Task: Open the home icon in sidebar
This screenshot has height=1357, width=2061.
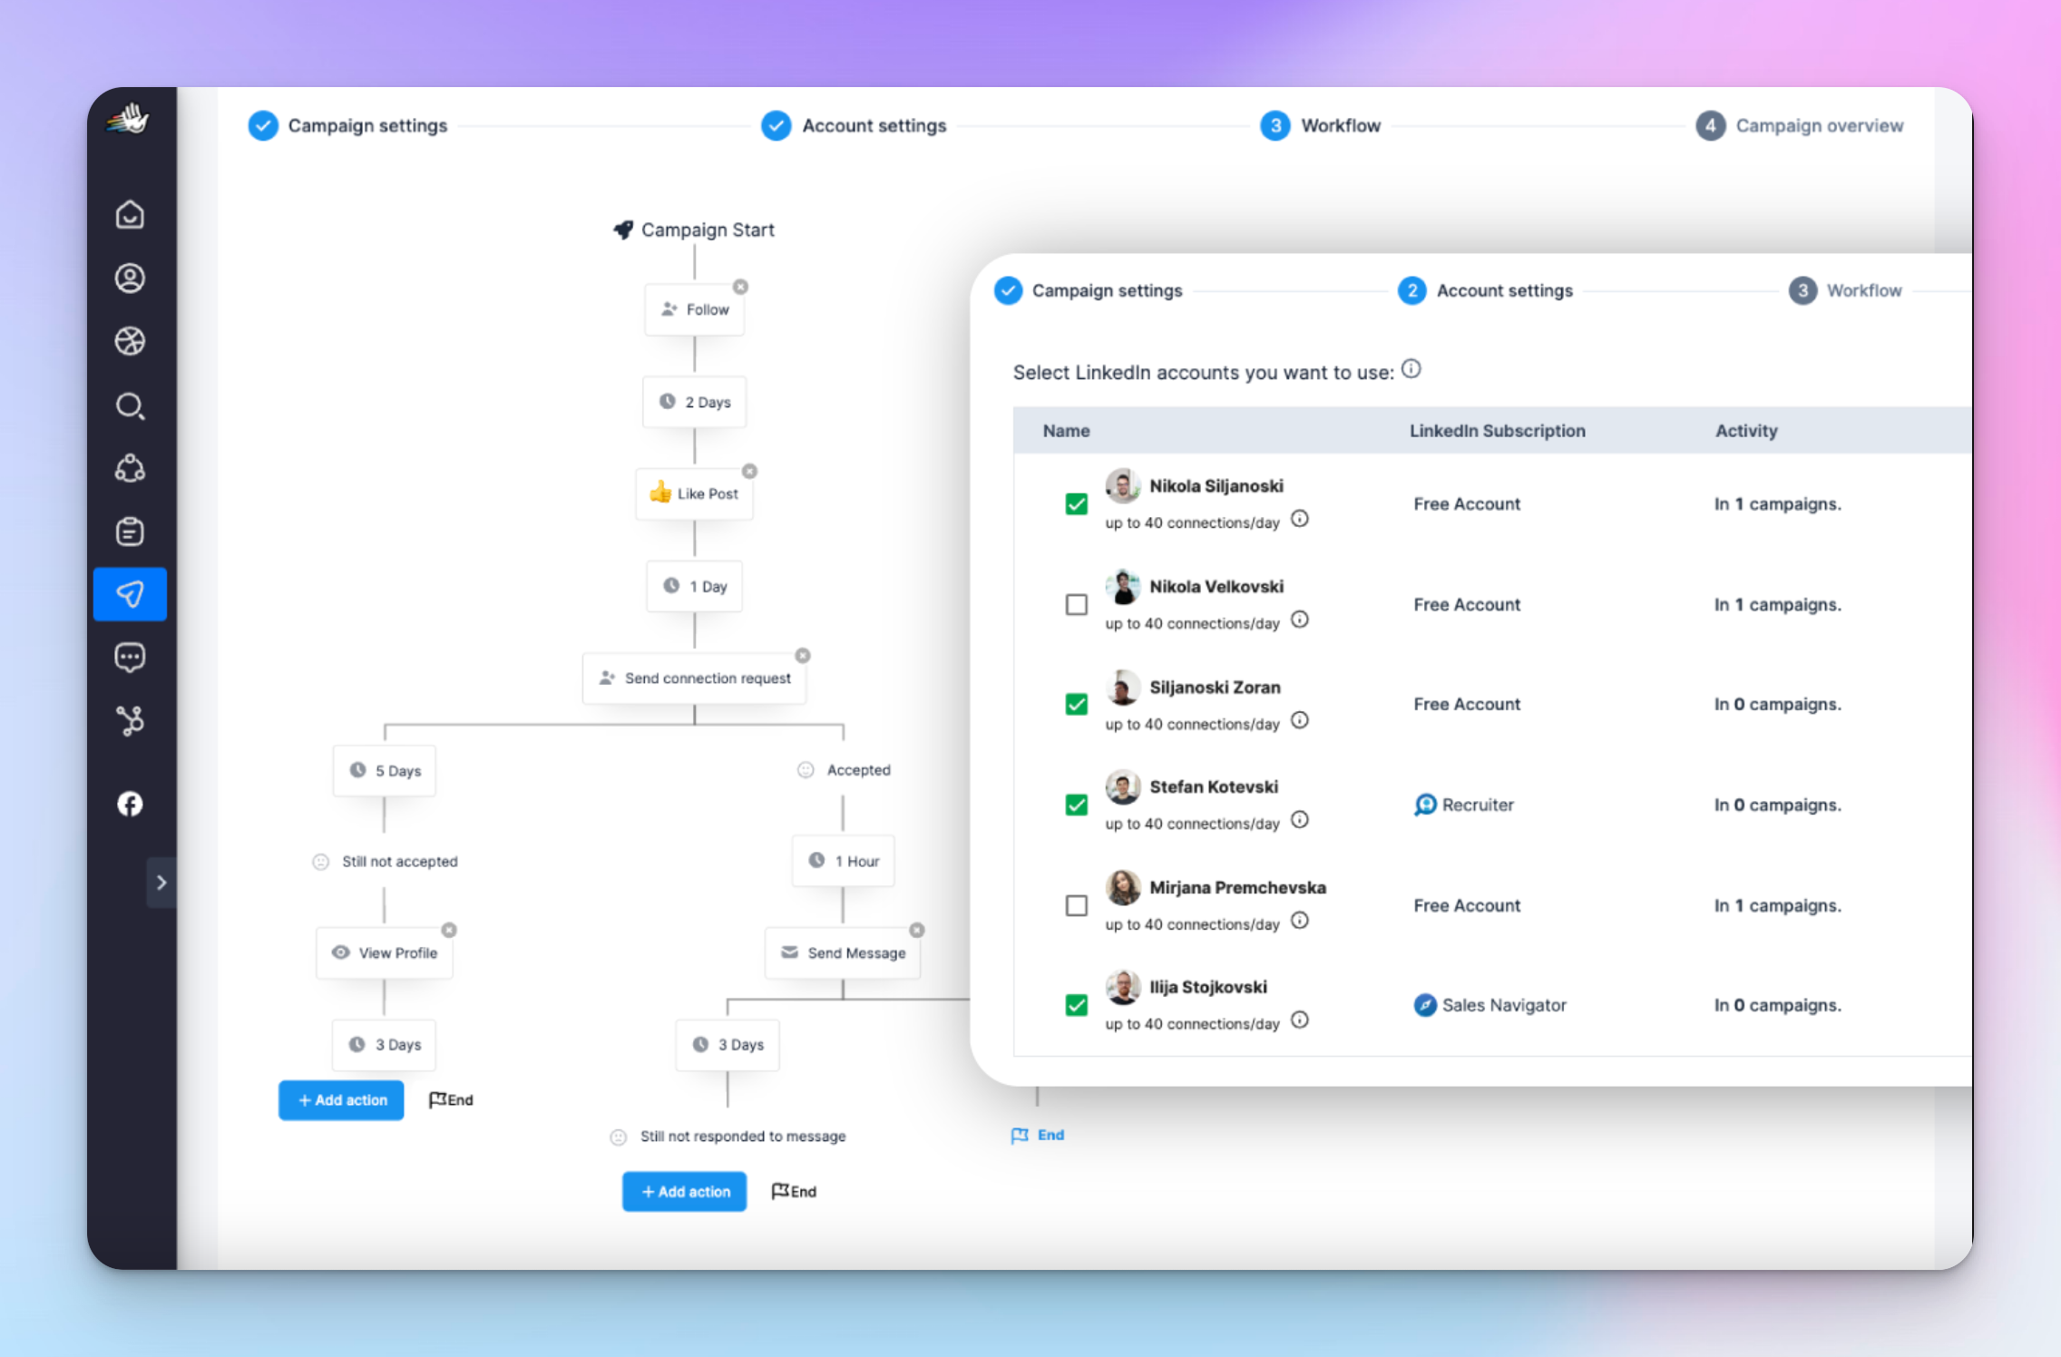Action: [130, 215]
